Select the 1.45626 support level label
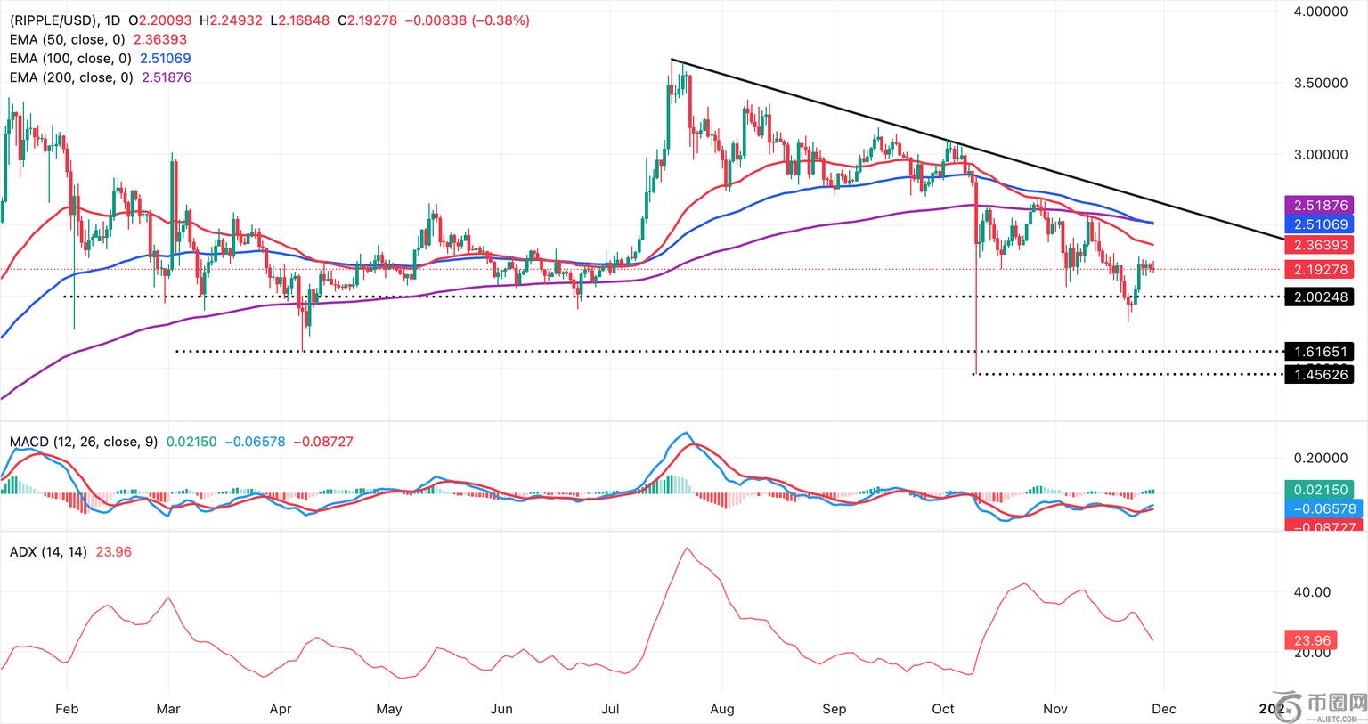This screenshot has height=724, width=1368. [1318, 375]
